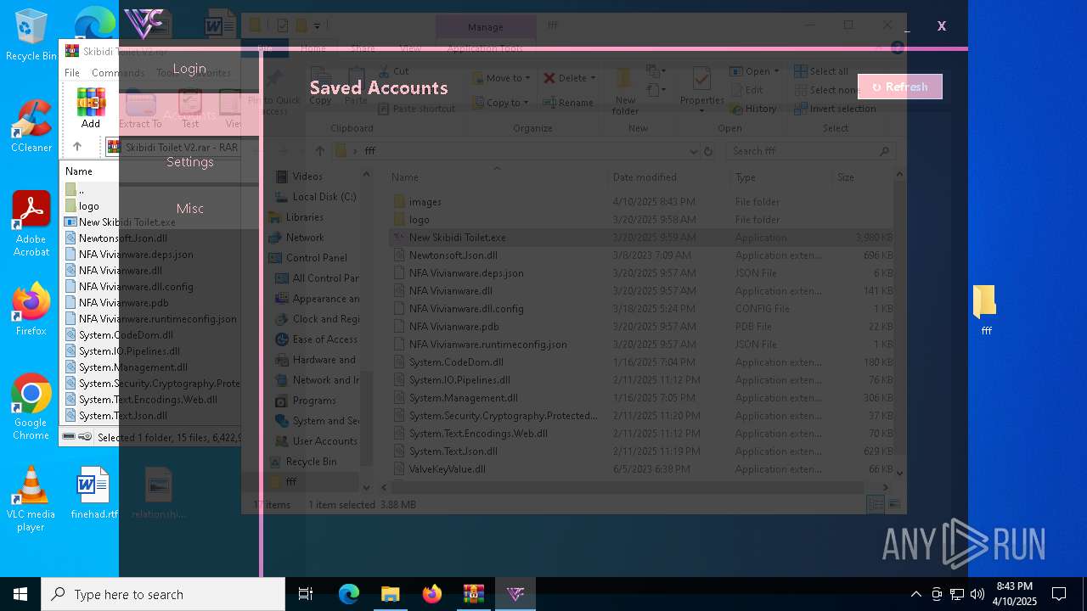Open Quick Access Toolbar dropdown in File Explorer
Image resolution: width=1087 pixels, height=611 pixels.
(317, 26)
